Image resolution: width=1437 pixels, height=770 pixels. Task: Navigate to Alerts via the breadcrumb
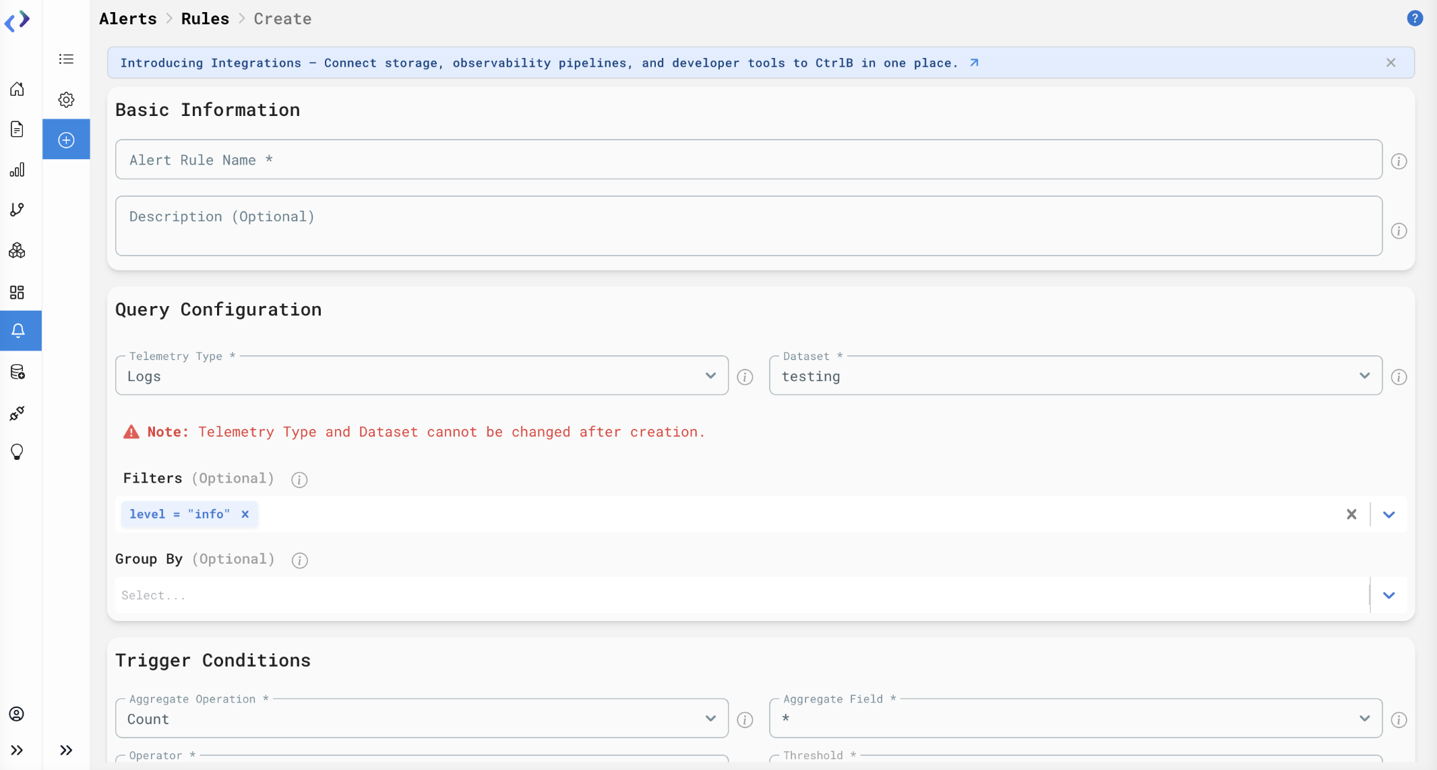pos(128,18)
